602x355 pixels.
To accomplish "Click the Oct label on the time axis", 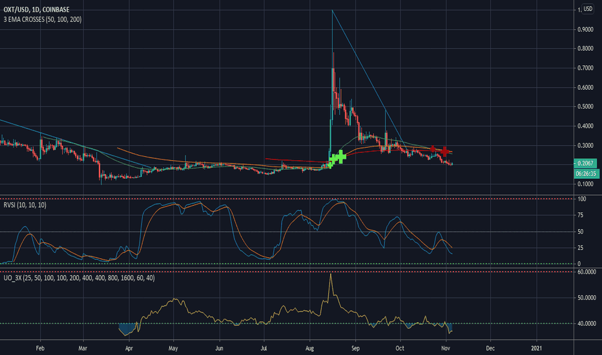I will (x=400, y=349).
